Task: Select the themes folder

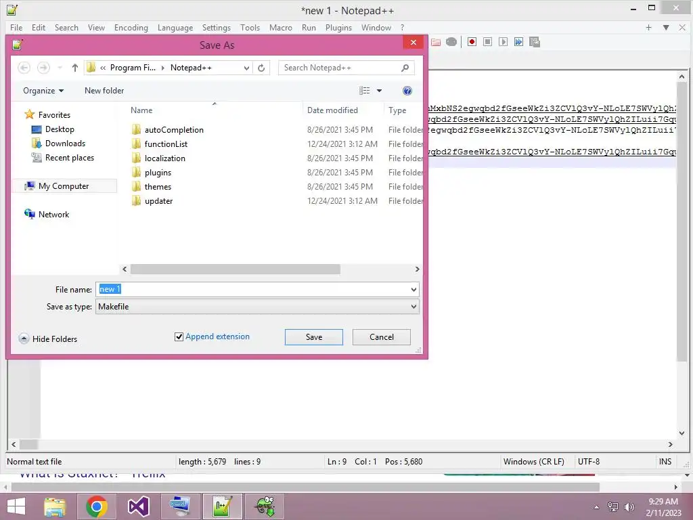Action: 158,187
